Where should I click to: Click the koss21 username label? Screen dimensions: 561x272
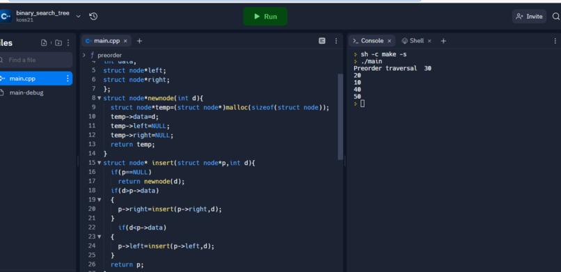(24, 20)
